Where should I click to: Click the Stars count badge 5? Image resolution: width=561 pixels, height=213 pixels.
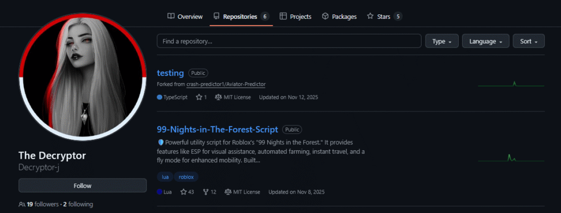(x=398, y=17)
